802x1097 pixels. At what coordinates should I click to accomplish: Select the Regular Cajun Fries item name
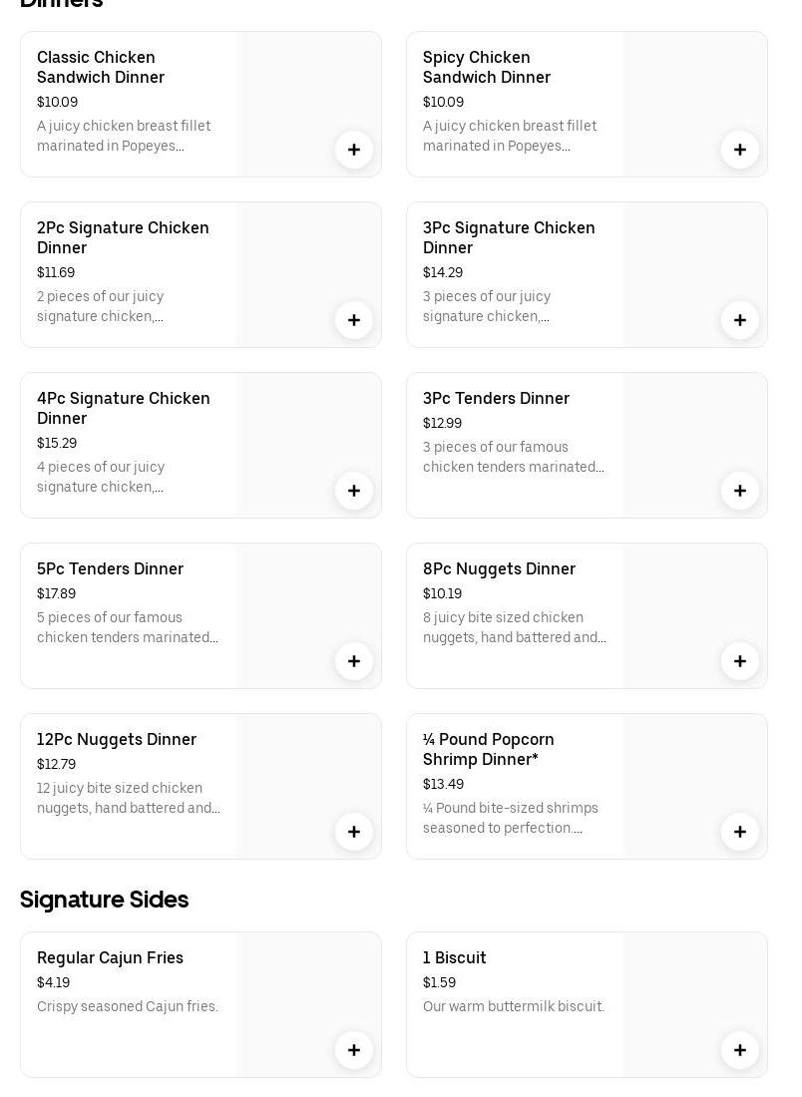(x=110, y=958)
